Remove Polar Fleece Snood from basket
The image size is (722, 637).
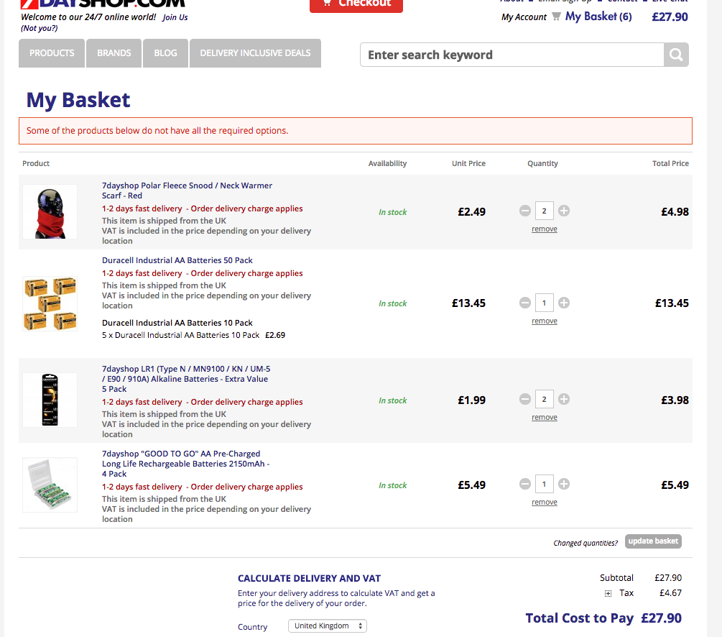[x=545, y=229]
